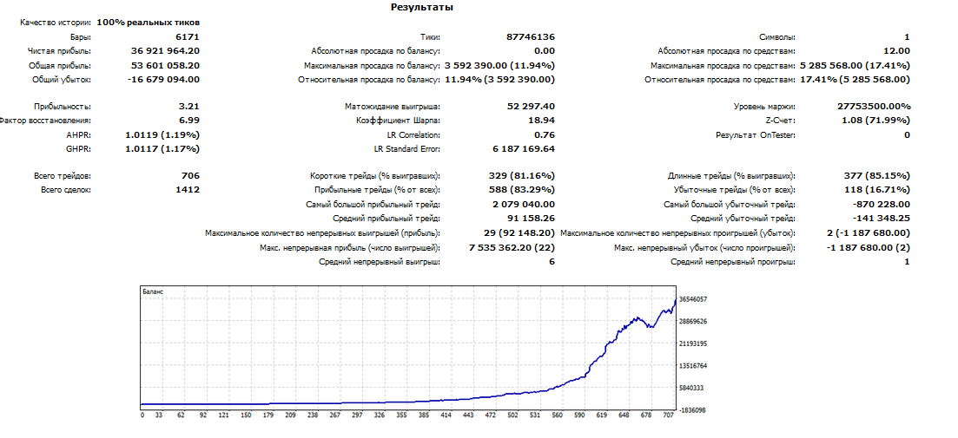Select the value -1 187 680.00 (2)
958x438 pixels.
868,248
